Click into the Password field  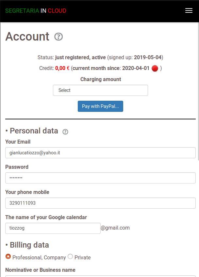click(100, 178)
